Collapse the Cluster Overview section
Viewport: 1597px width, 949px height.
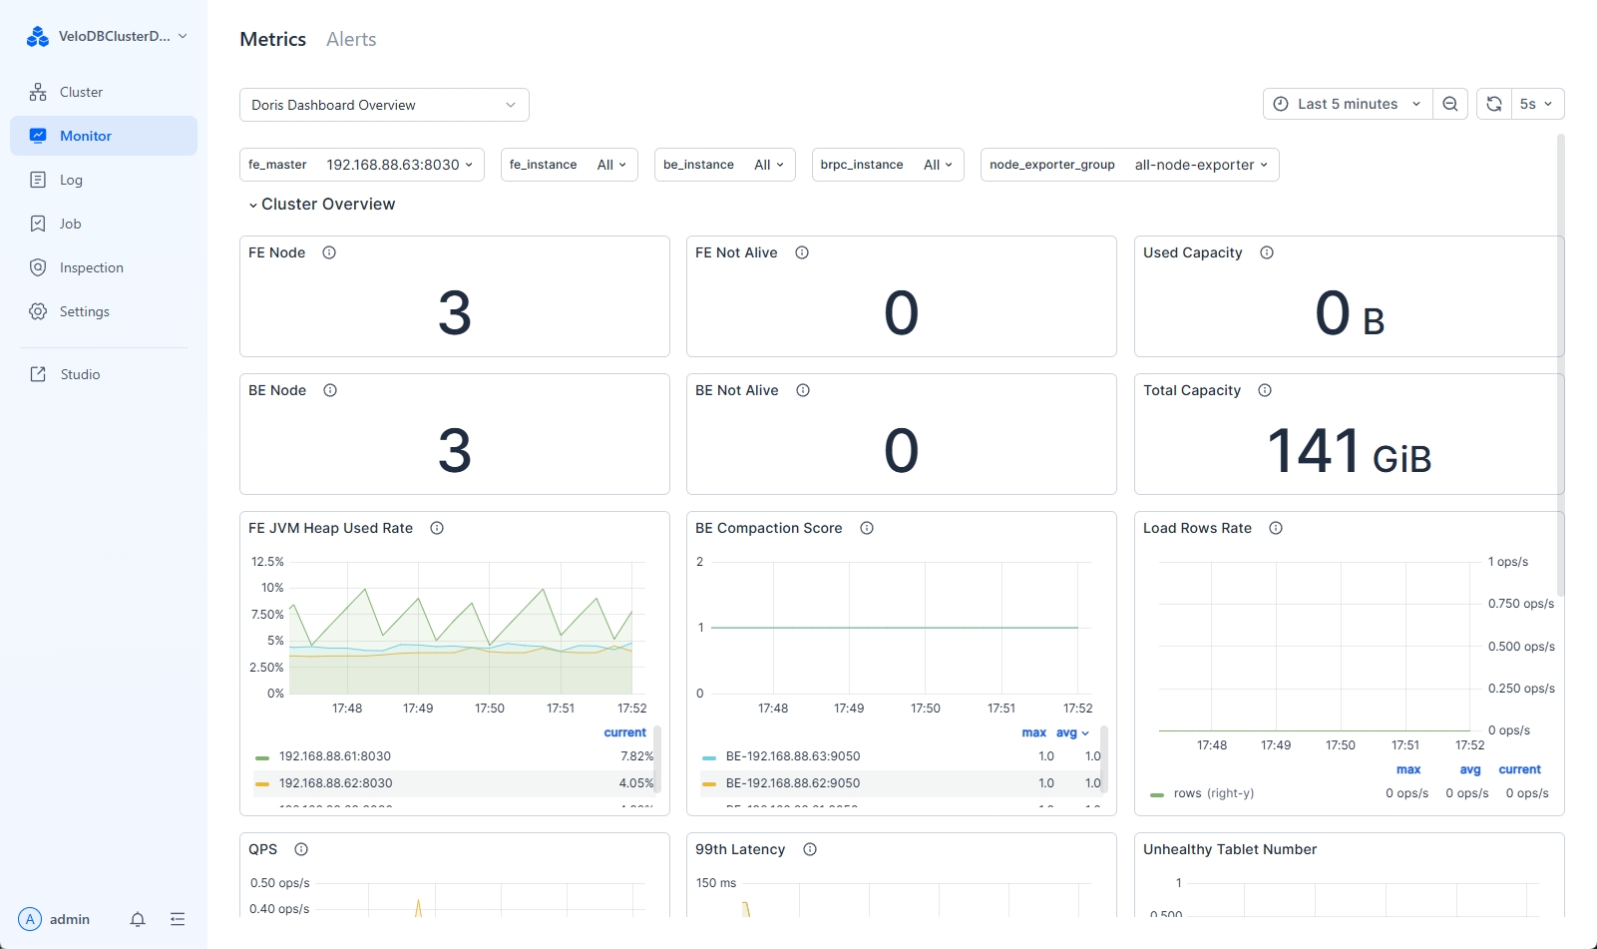pos(321,204)
